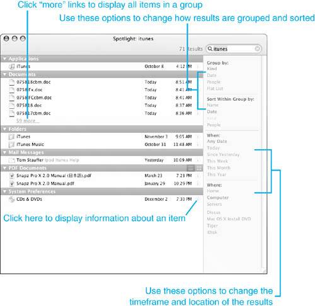315x306 pixels.
Task: Click the iTunes application icon in results
Action: click(12, 67)
